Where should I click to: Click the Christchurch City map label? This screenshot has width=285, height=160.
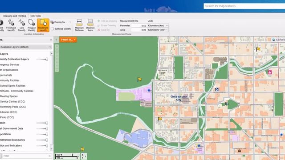coord(179,98)
